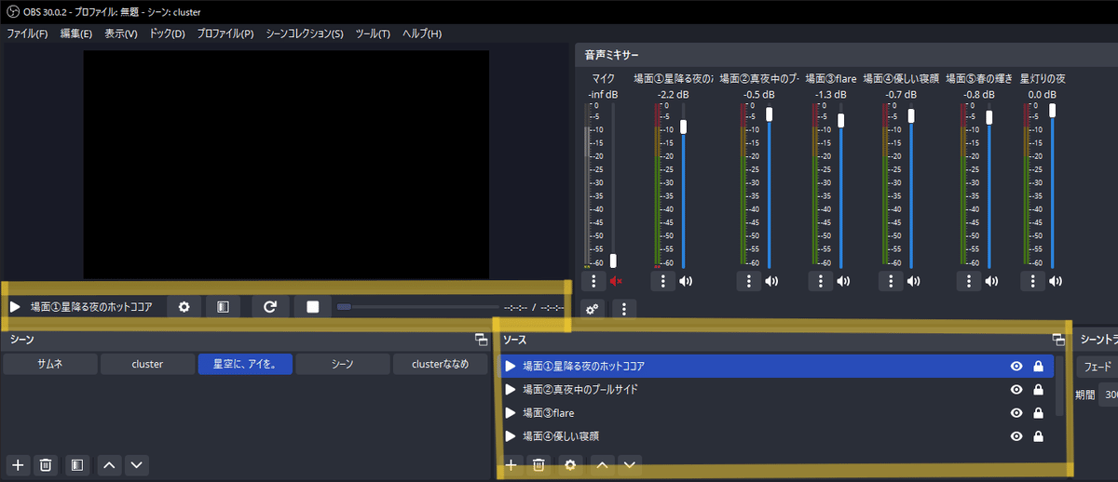The height and width of the screenshot is (482, 1118).
Task: Open the ヘルプ(H) menu
Action: 422,33
